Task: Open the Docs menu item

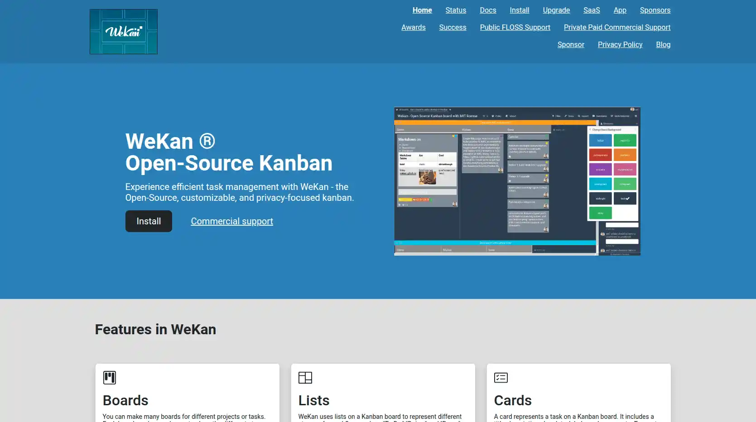Action: 488,10
